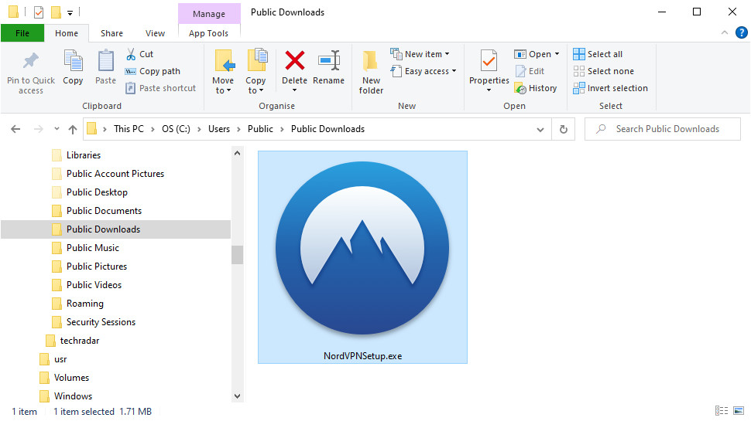
Task: Click Select all
Action: [x=598, y=54]
